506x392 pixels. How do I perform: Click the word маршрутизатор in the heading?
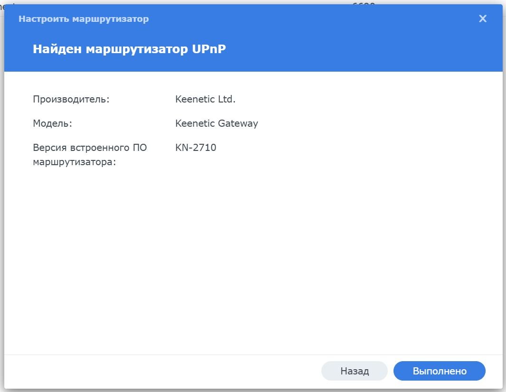[x=137, y=49]
